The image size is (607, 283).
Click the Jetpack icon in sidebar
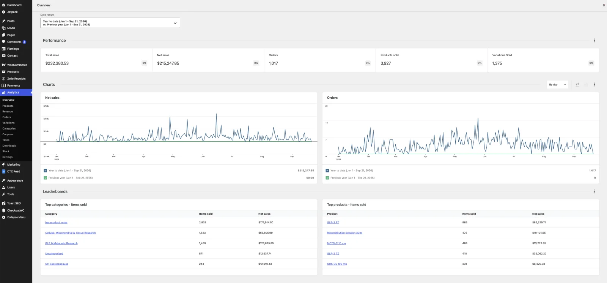(3, 12)
